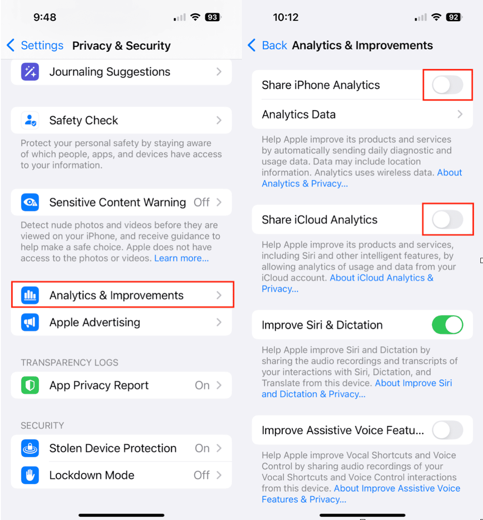
Task: Open Analytics Data via its chevron
Action: point(460,115)
